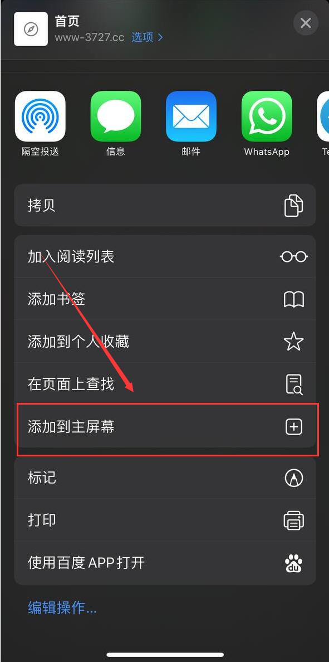The width and height of the screenshot is (329, 662).
Task: Tap the bookmark book icon
Action: click(x=293, y=299)
